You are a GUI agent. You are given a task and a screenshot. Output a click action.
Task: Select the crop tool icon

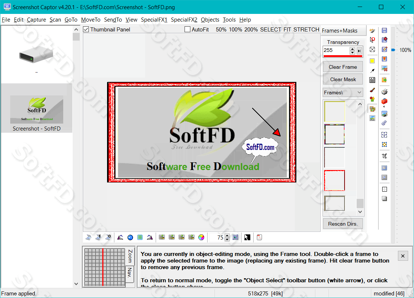[384, 156]
